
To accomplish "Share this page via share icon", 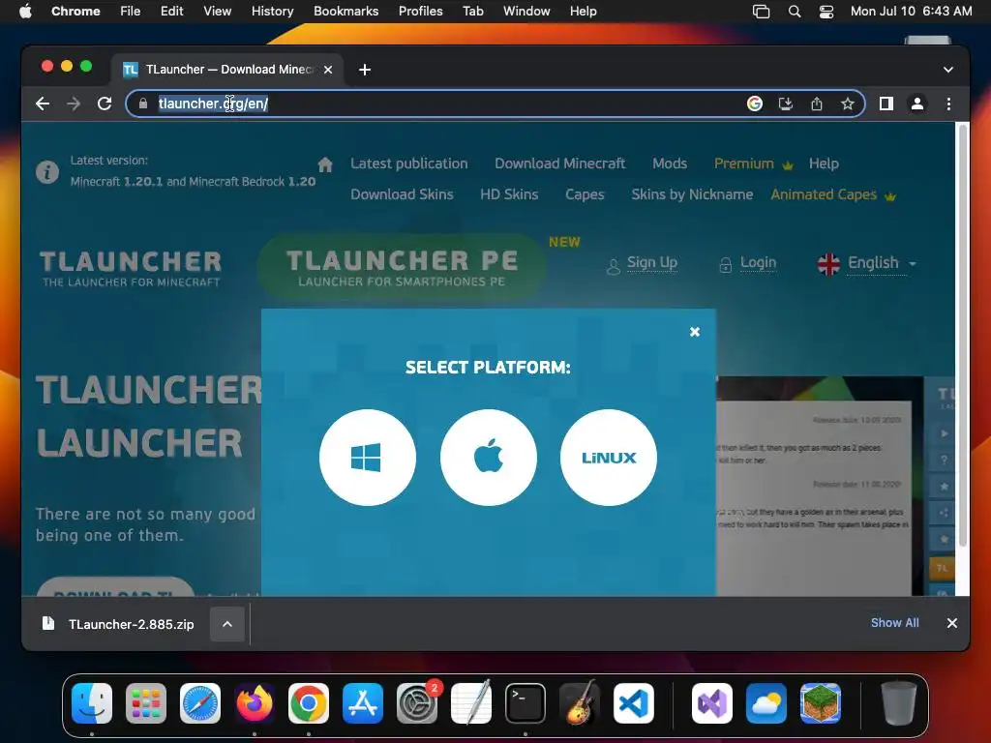I will tap(817, 104).
